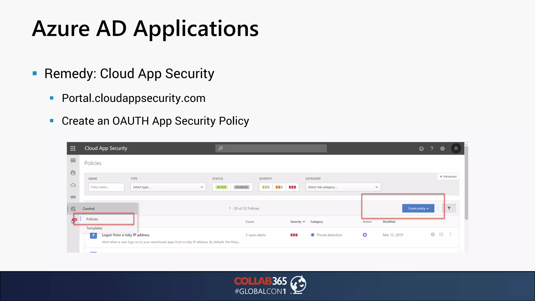Click the 1 - 20 of 22 Policies text
The height and width of the screenshot is (301, 535).
coord(244,208)
